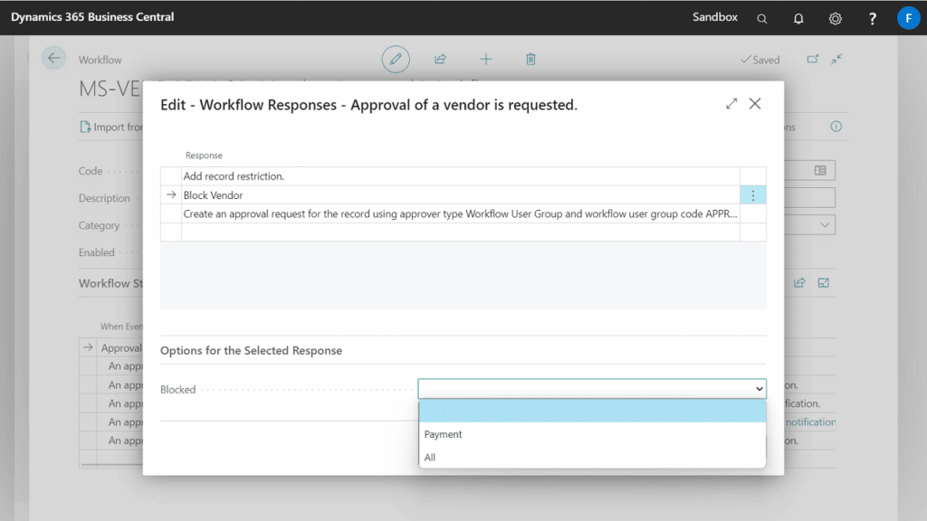
Task: Click the Sandbox environment label
Action: [x=714, y=16]
